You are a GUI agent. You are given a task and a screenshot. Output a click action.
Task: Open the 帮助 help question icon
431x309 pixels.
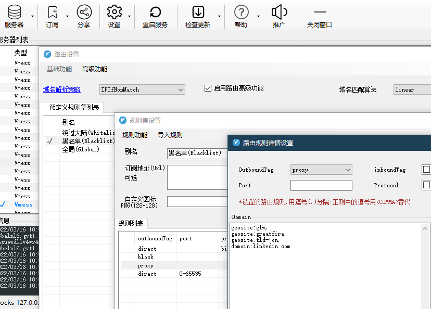[242, 12]
